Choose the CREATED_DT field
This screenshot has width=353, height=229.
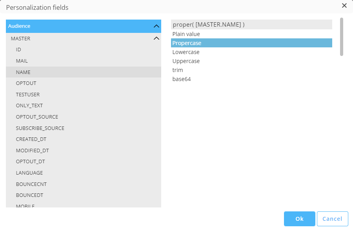(31, 139)
